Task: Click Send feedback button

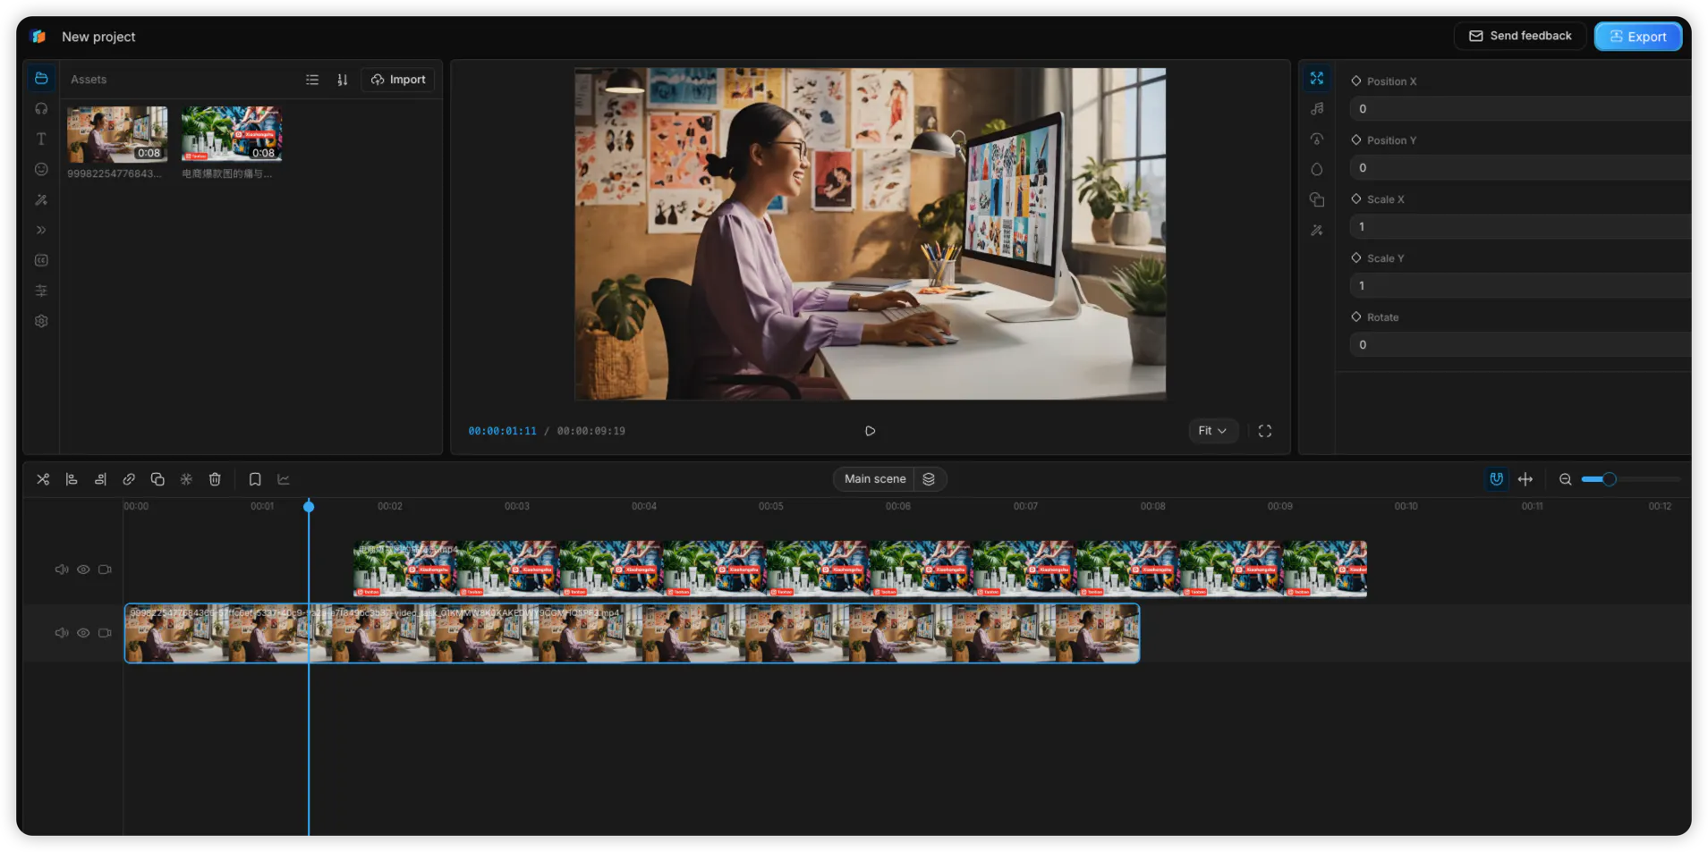Action: (1520, 36)
